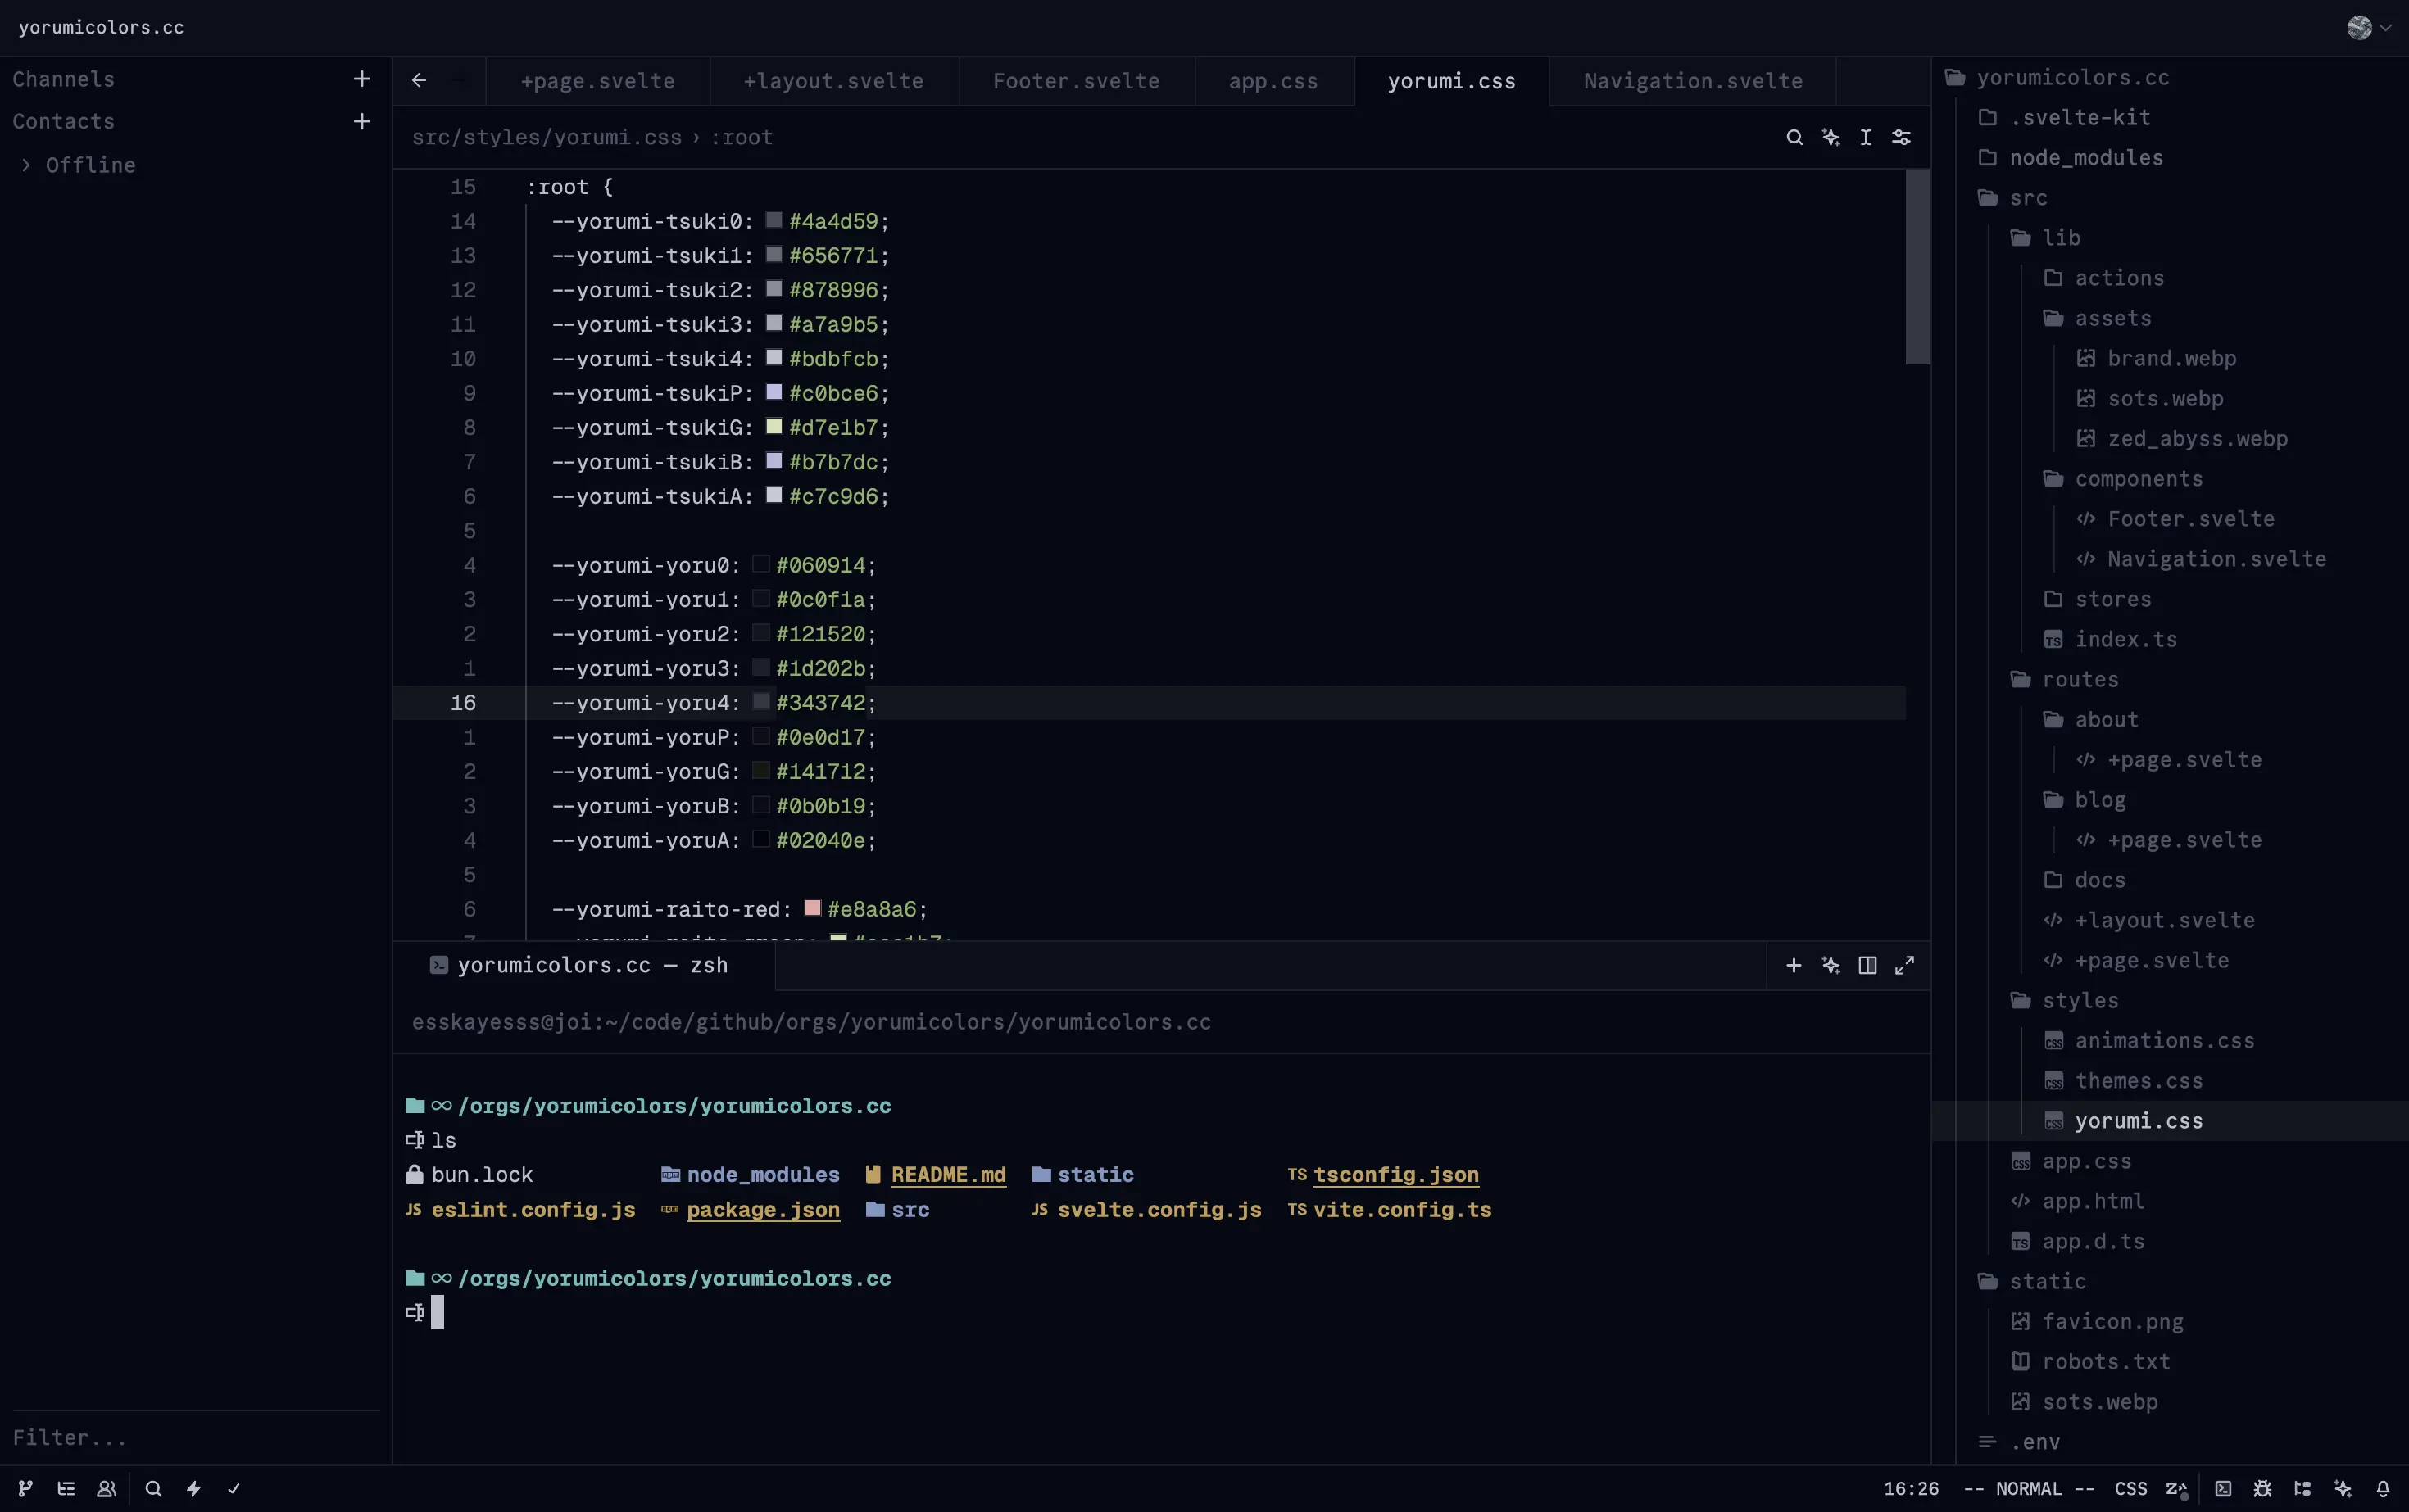Switch to the app.css tab
This screenshot has height=1512, width=2409.
pyautogui.click(x=1273, y=81)
